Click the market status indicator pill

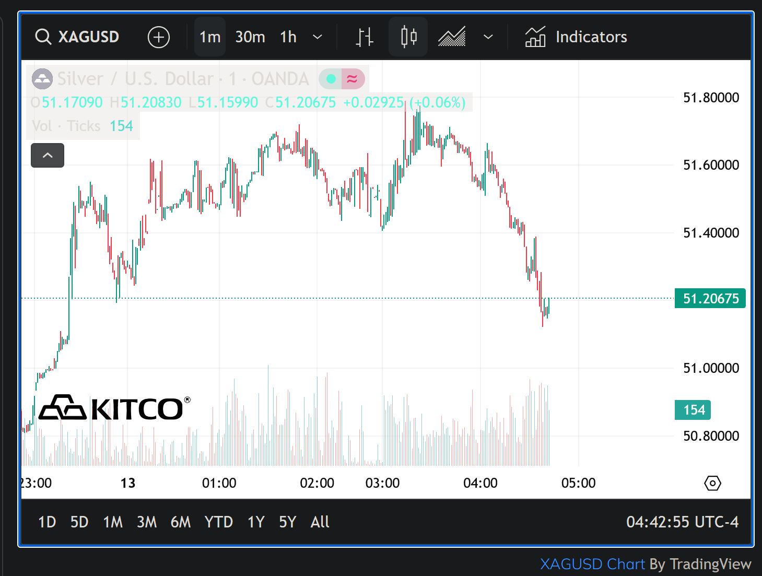click(342, 79)
